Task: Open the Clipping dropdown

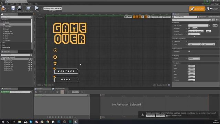Action: coord(194,59)
